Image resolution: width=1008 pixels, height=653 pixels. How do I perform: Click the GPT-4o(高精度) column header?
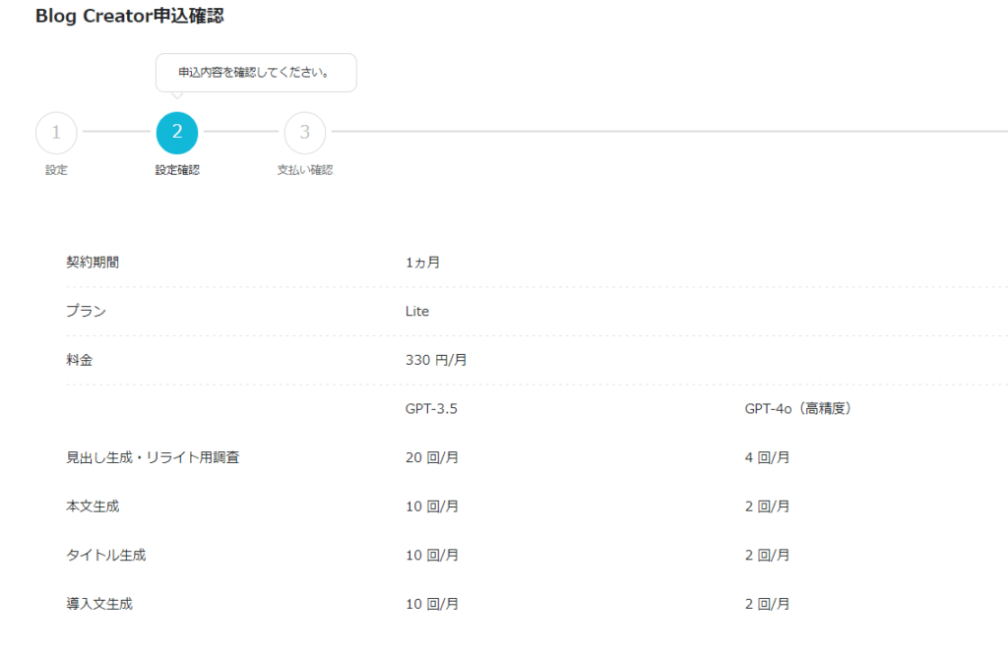pos(798,408)
